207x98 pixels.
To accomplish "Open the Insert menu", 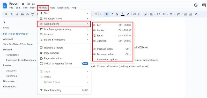I will coord(33,8).
